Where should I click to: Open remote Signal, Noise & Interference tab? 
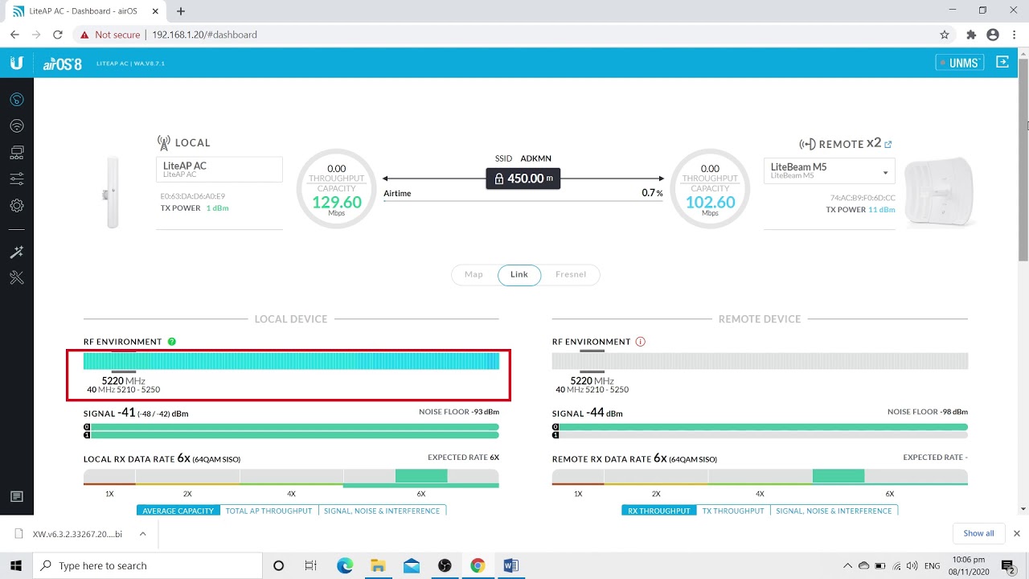(x=834, y=511)
